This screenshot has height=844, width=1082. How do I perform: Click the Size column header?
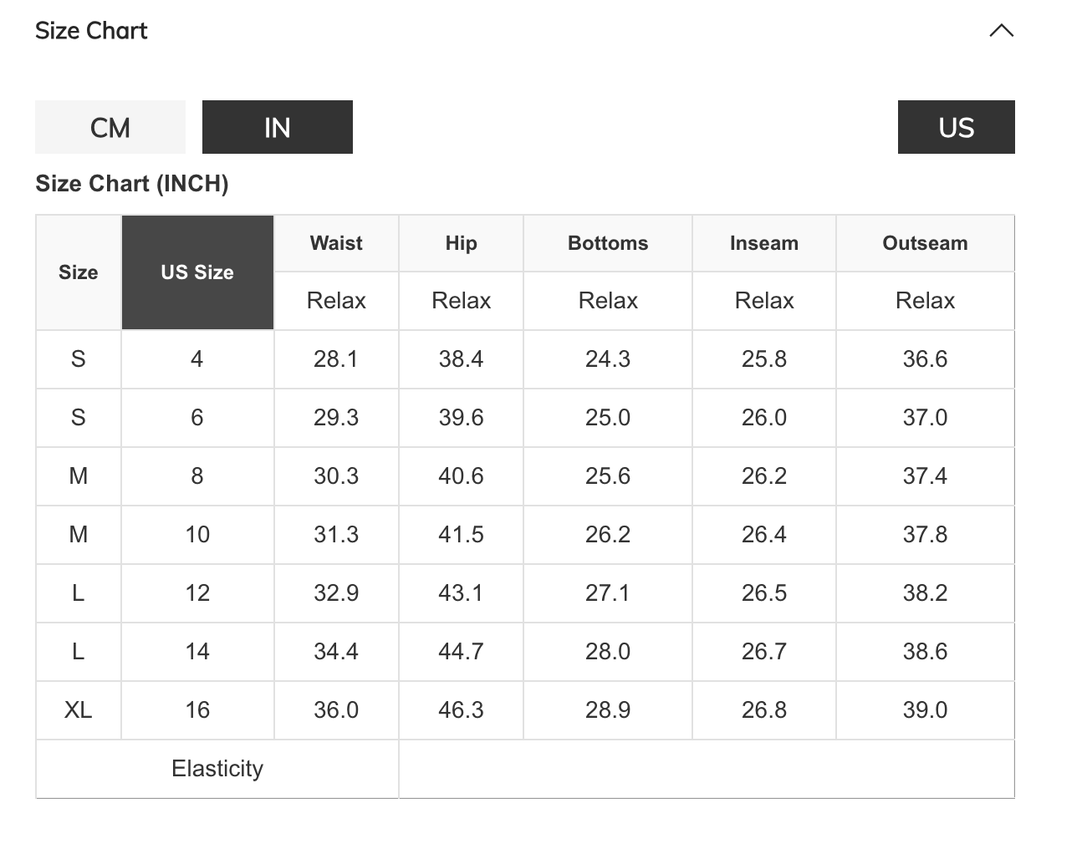click(79, 272)
